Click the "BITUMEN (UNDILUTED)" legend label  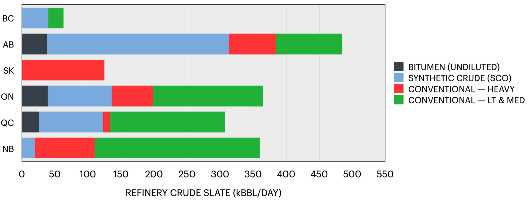point(454,67)
